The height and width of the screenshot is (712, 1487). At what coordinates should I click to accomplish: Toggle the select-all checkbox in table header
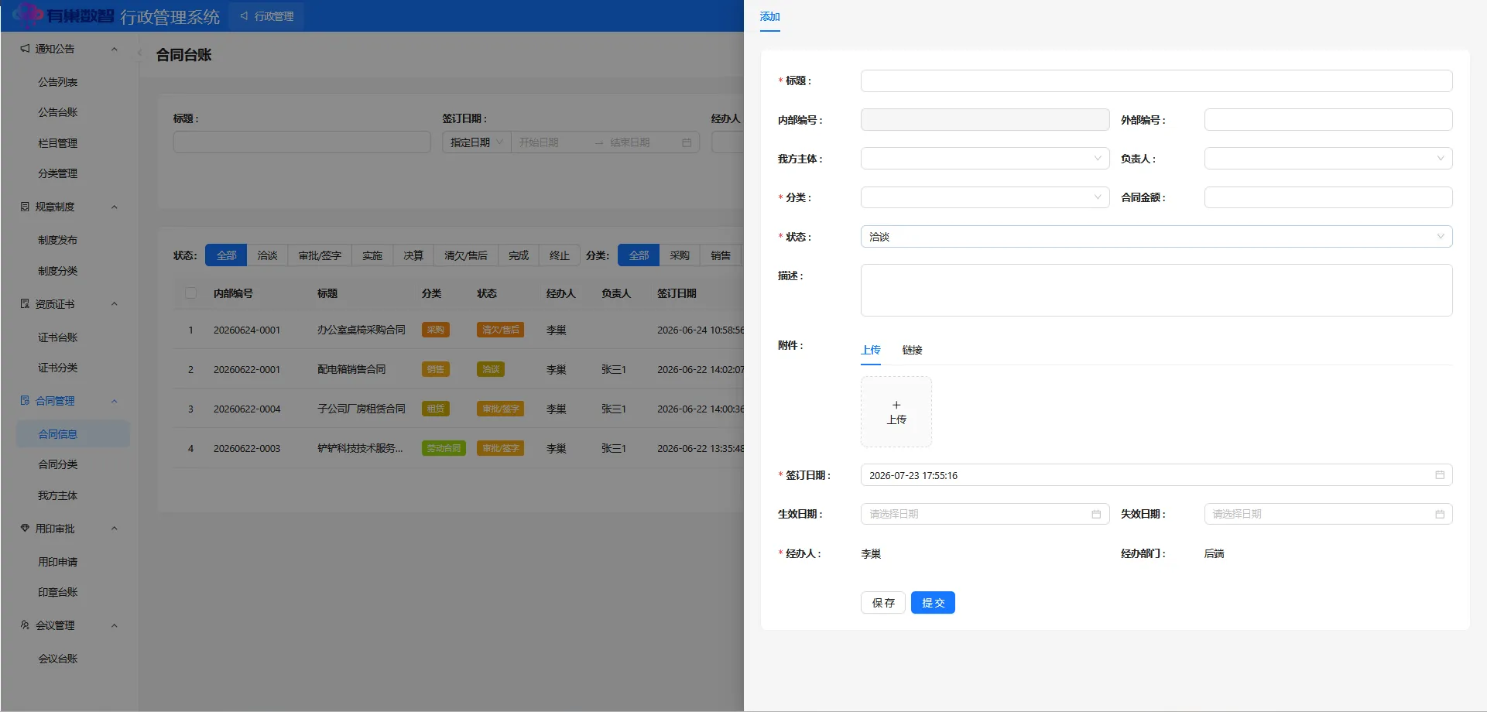(190, 293)
